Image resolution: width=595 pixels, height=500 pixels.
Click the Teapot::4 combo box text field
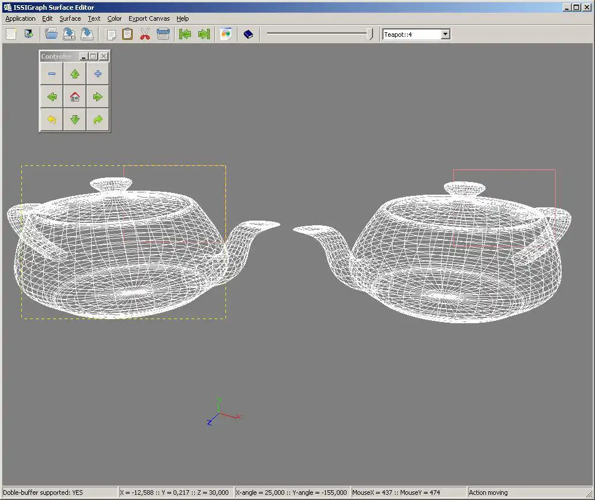coord(412,34)
